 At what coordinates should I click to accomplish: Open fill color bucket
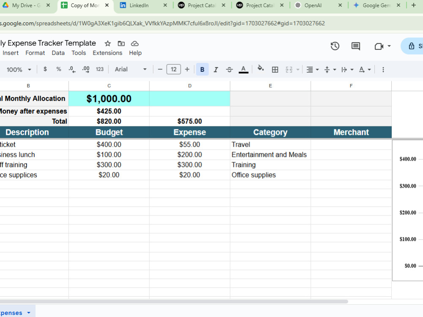pos(261,69)
